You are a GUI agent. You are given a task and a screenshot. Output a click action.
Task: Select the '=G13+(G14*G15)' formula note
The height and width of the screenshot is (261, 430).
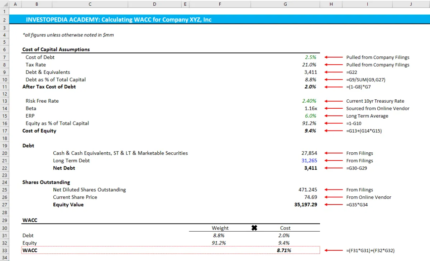364,131
